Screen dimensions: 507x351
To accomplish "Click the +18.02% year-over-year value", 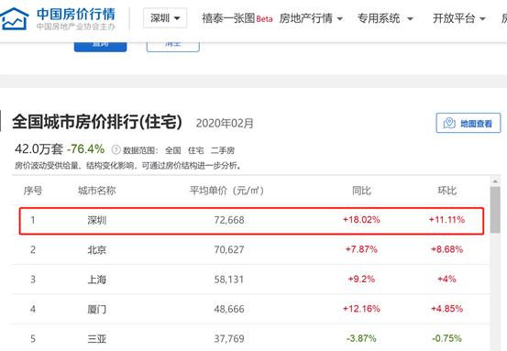I will pos(361,220).
